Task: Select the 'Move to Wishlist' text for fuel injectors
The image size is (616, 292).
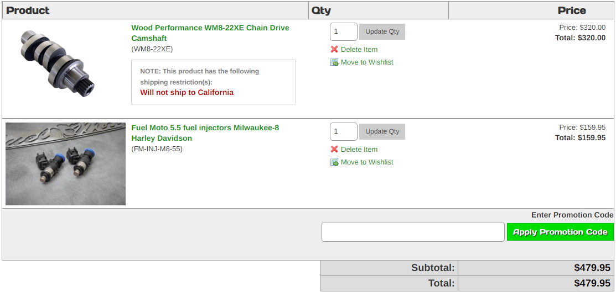Action: 367,162
